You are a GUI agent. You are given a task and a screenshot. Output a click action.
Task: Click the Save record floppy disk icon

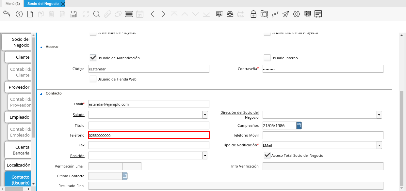point(73,14)
